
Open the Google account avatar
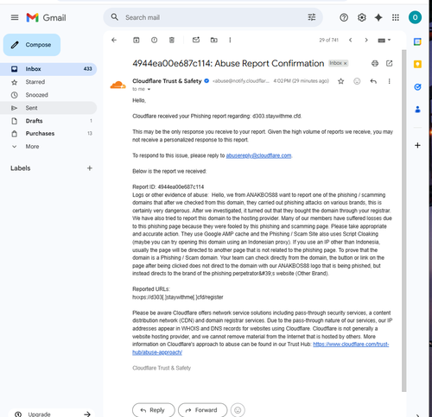click(415, 17)
